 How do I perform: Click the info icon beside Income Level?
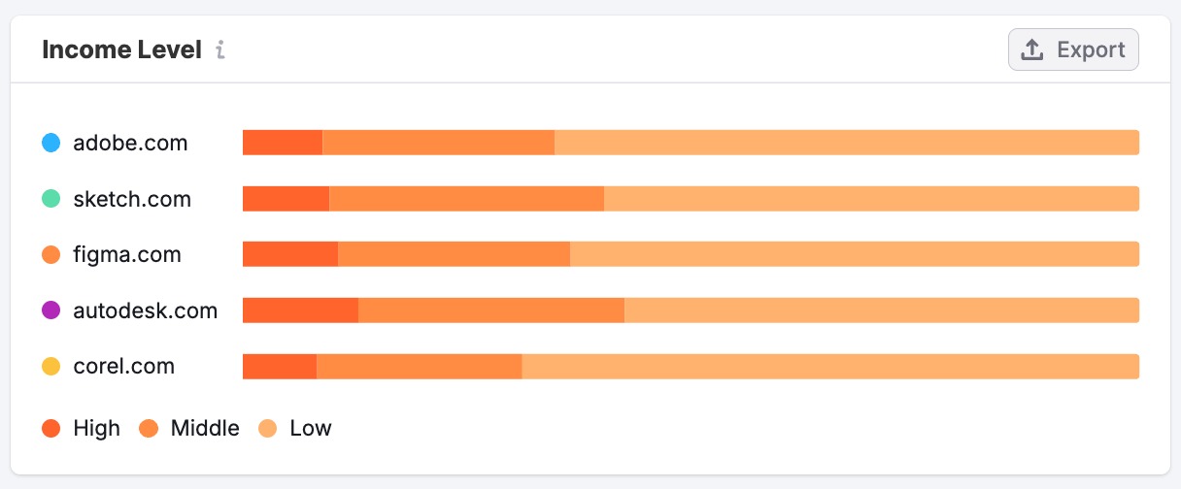pos(220,50)
